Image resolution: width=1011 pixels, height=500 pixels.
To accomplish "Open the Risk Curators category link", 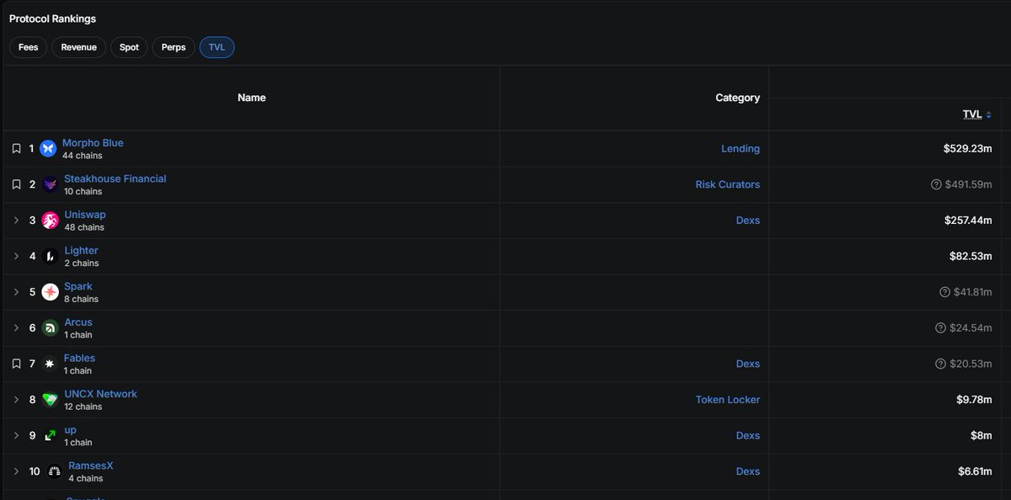I will coord(728,184).
